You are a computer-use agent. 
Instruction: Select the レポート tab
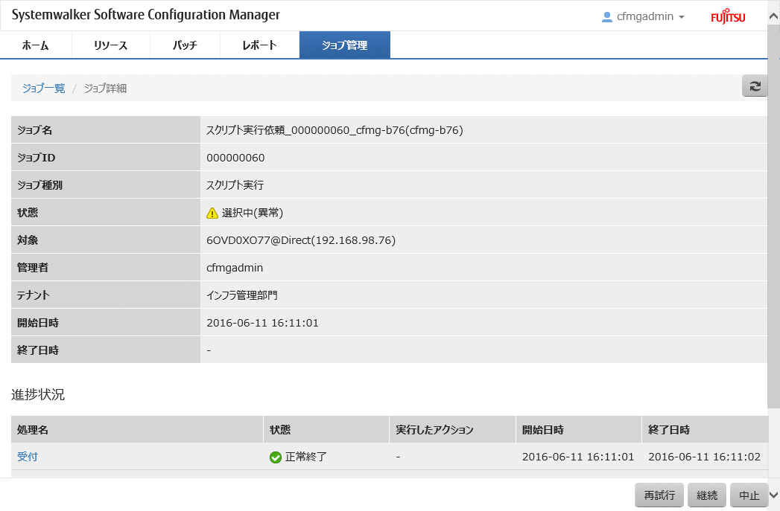tap(260, 45)
